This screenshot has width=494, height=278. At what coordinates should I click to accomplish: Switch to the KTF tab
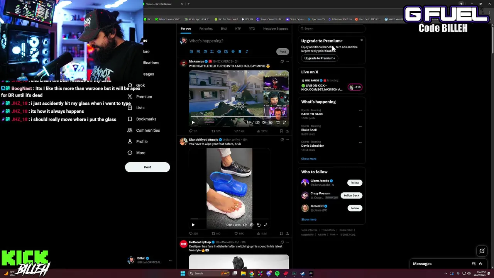tap(238, 29)
